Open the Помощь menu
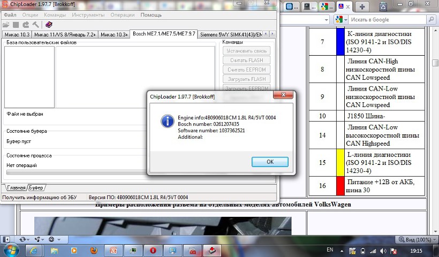The width and height of the screenshot is (439, 257). [x=151, y=15]
